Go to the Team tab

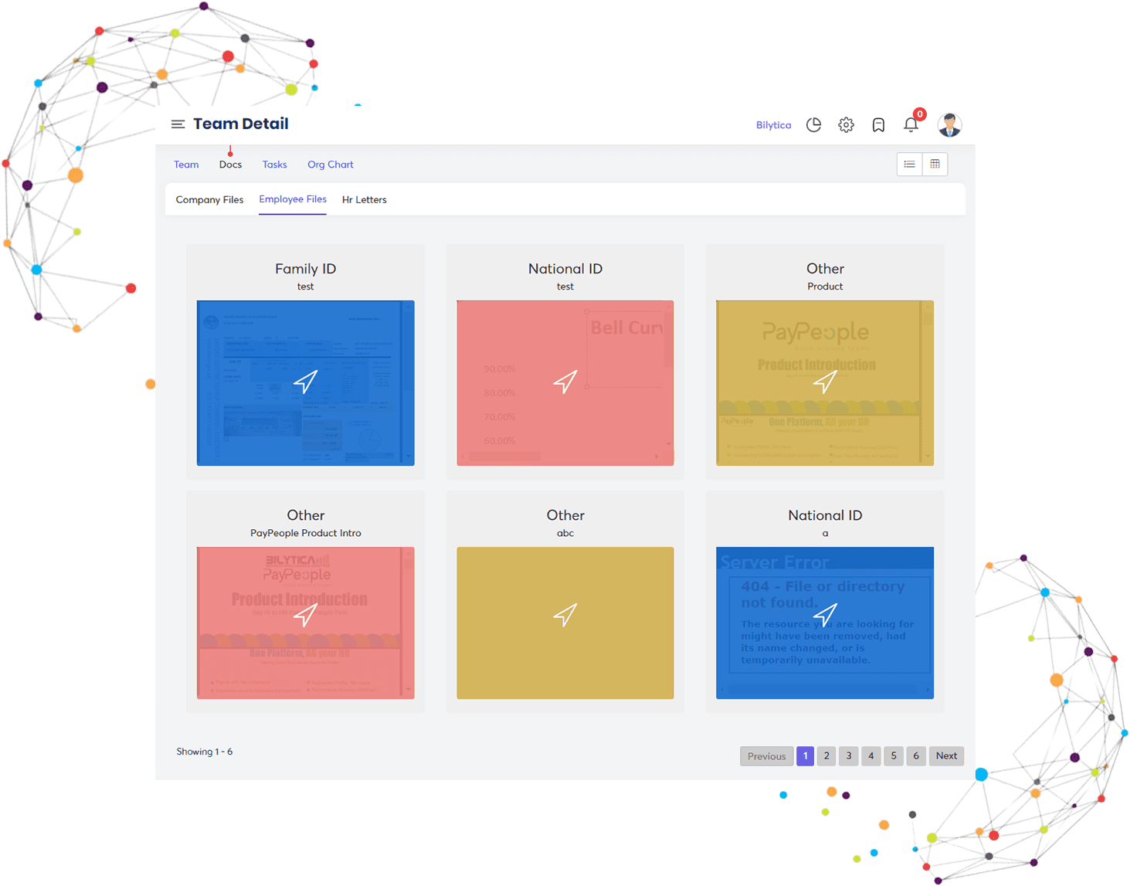[x=186, y=165]
